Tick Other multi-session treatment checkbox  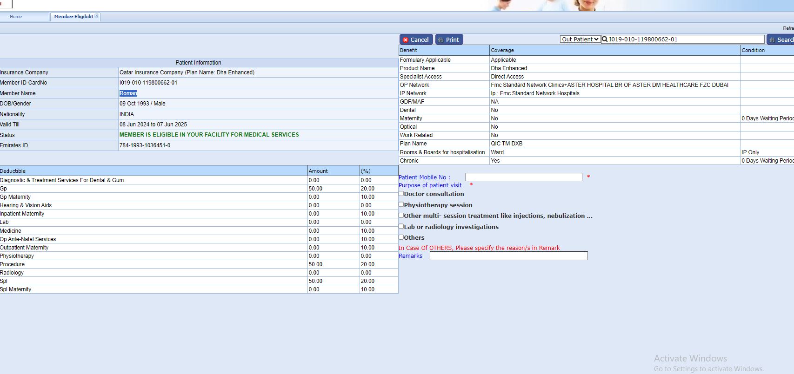coord(401,216)
